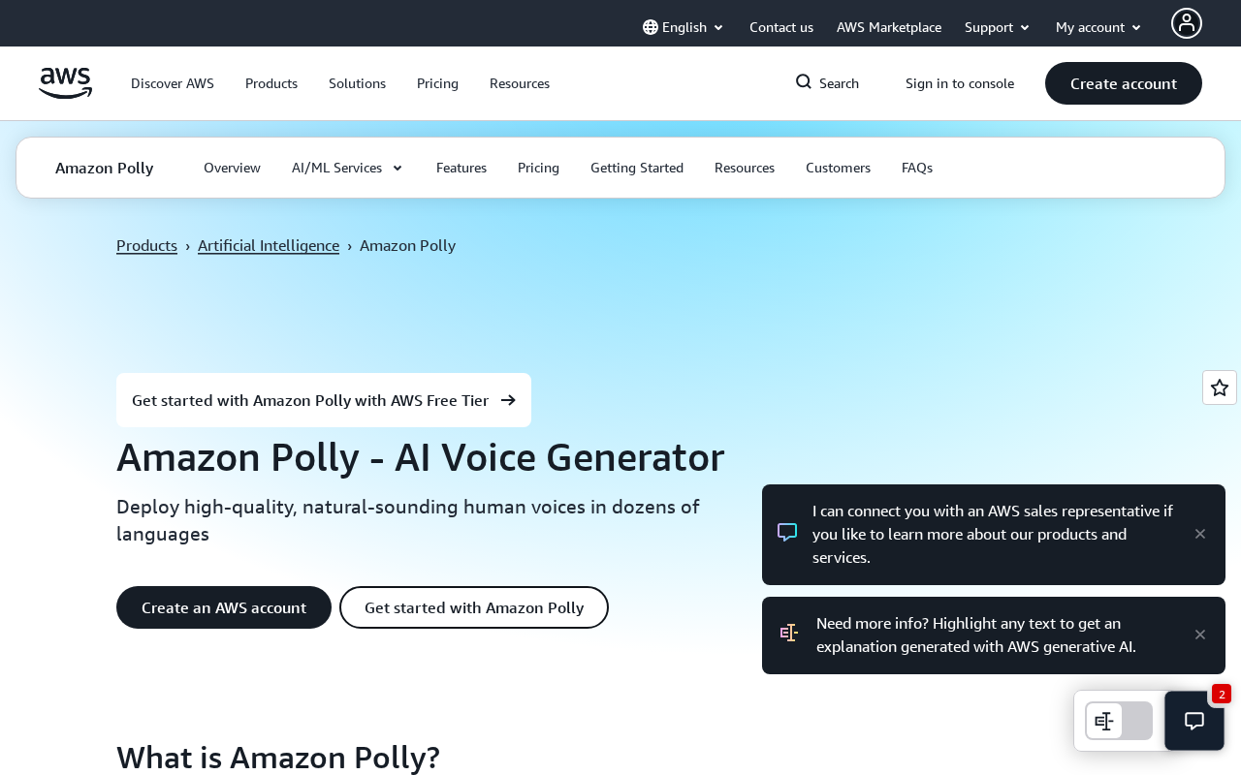Toggle the AI text explanation switch
This screenshot has width=1241, height=775.
[x=1118, y=721]
